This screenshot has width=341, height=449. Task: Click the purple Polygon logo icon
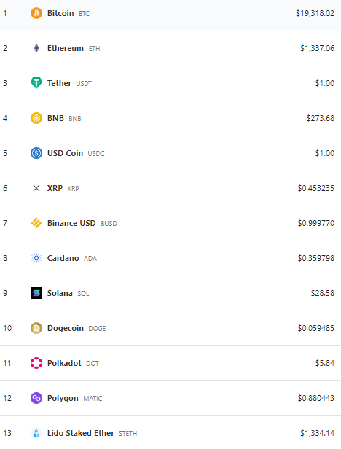(36, 398)
